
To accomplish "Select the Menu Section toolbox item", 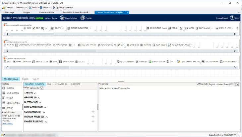I will 4,103.
